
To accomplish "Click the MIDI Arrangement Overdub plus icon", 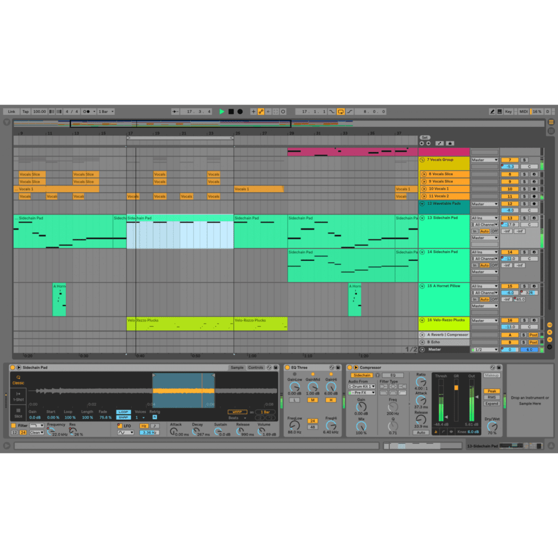I will point(253,111).
